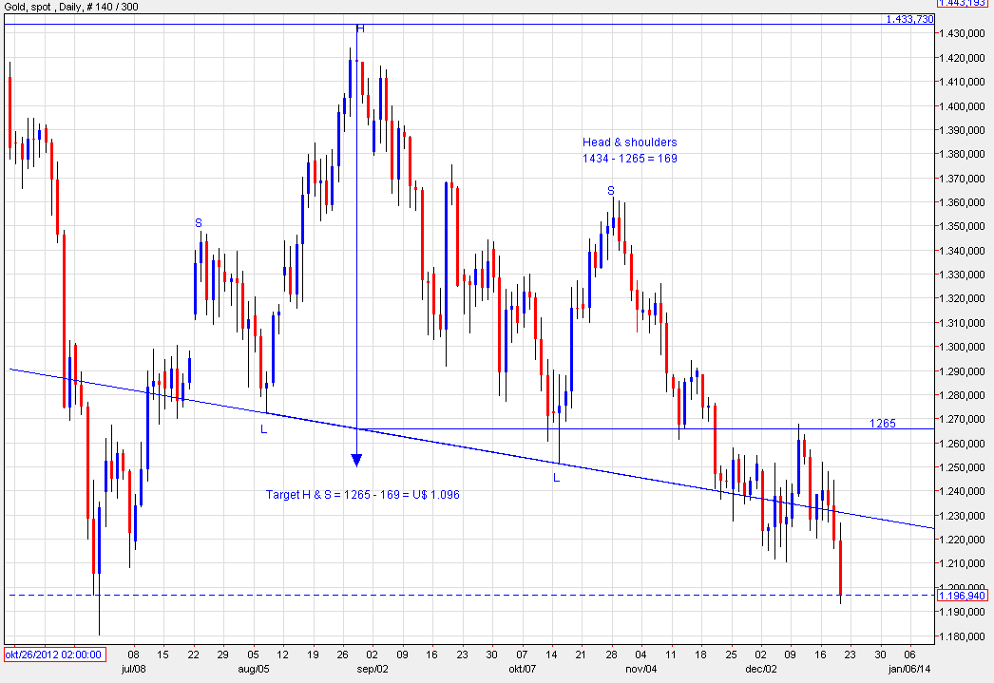This screenshot has width=994, height=683.
Task: Click the blue downward arrowhead of the target line
Action: coord(356,461)
